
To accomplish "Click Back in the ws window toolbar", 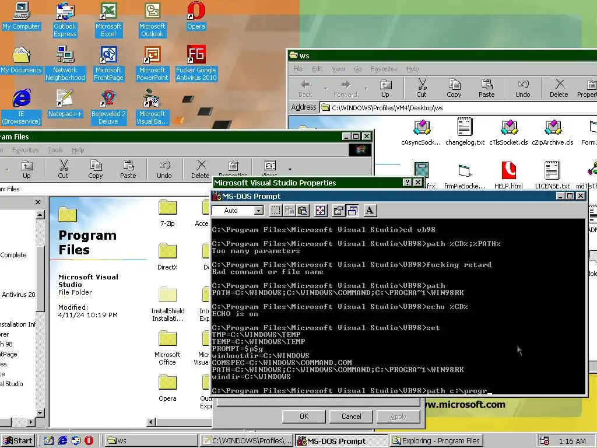I will point(305,88).
